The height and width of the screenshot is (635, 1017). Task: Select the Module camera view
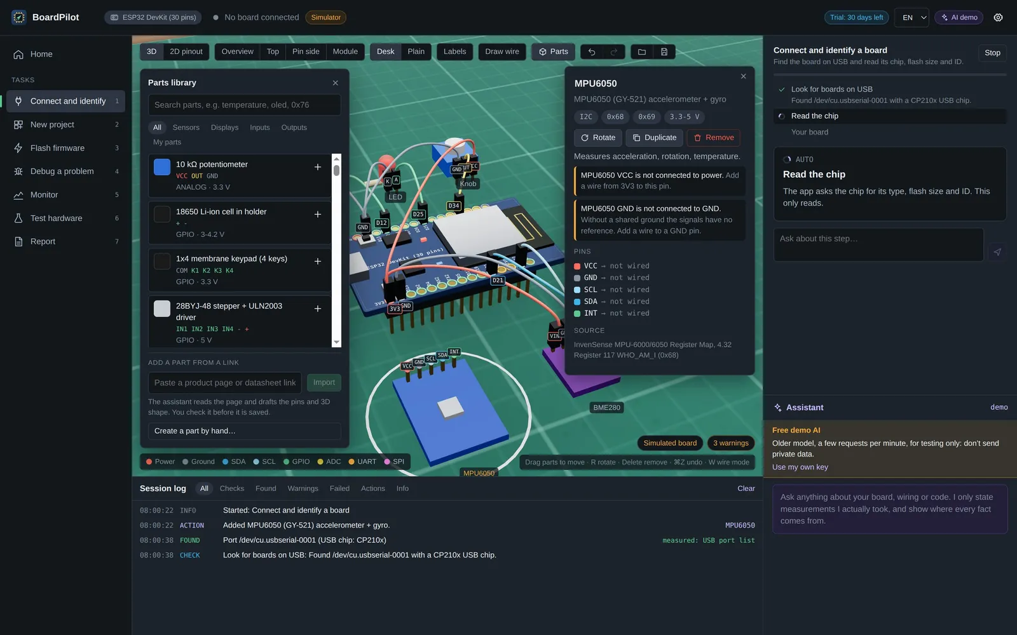(x=345, y=52)
